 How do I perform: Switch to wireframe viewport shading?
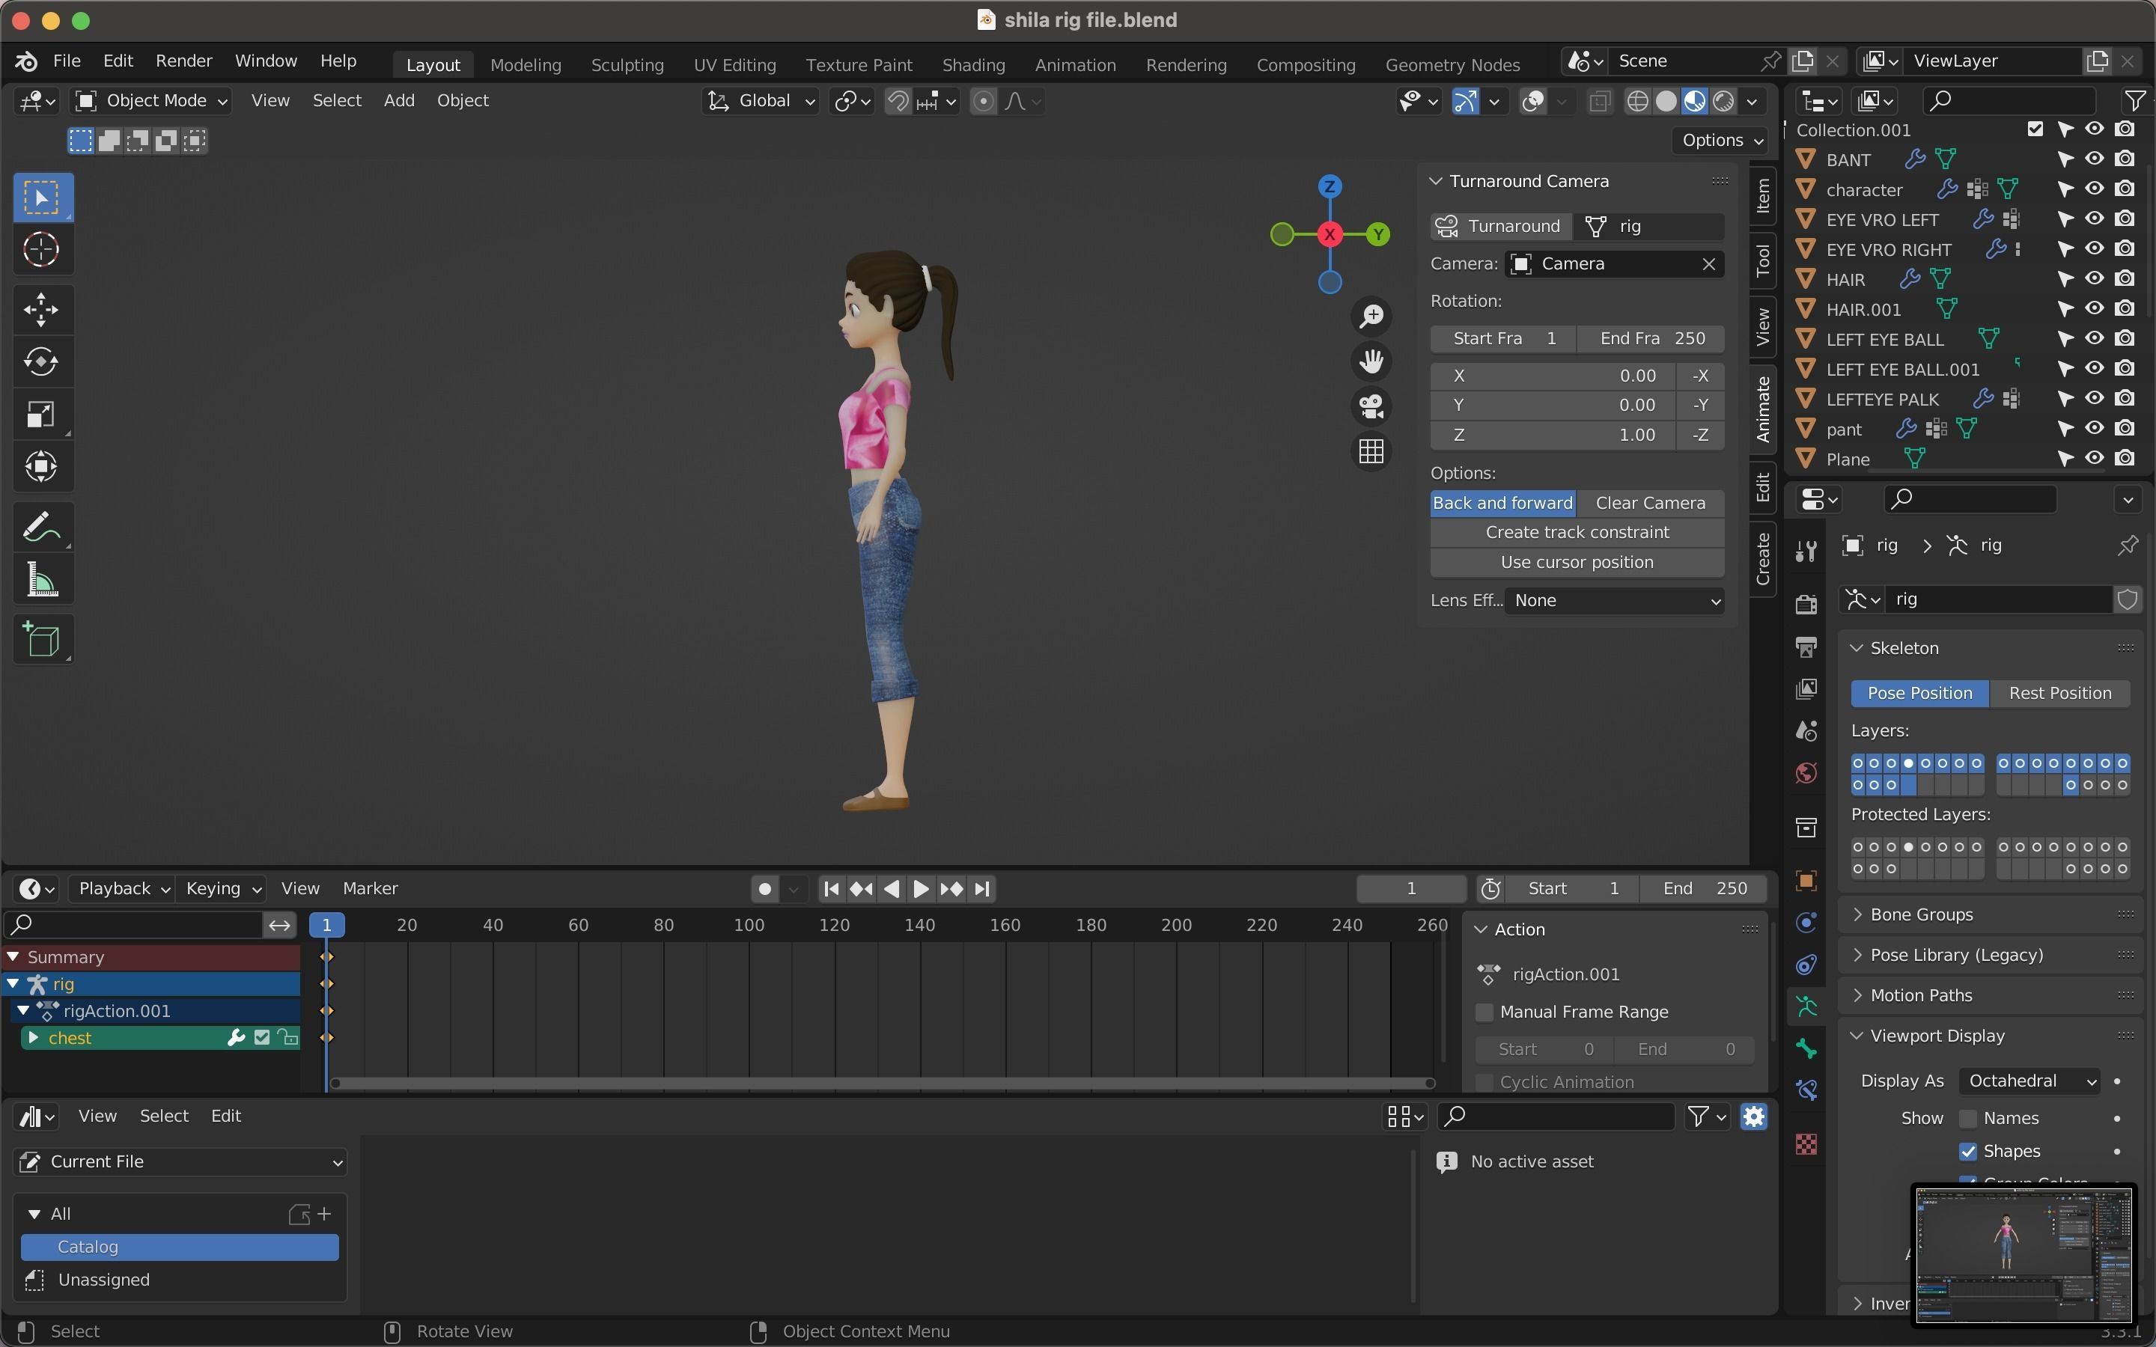click(1637, 102)
